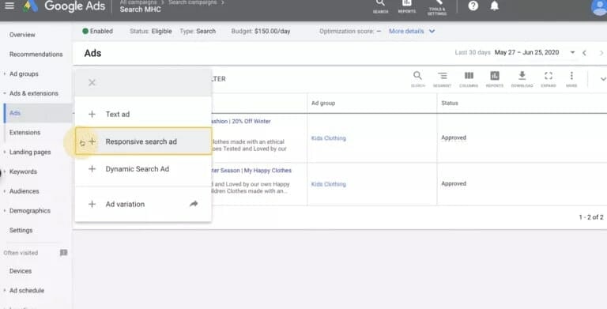Expand Landing pages in sidebar
Screen dimensions: 607x309
point(5,152)
